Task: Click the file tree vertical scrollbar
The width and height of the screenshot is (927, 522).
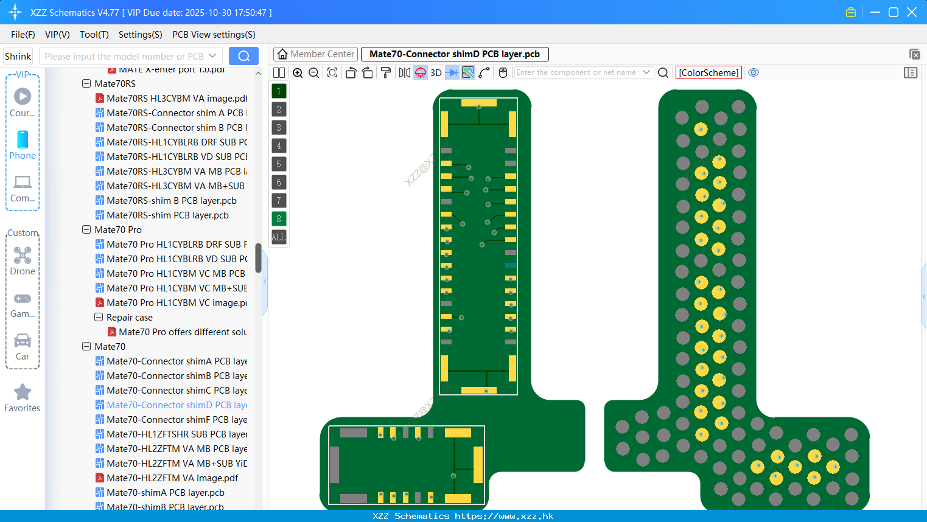Action: click(258, 258)
